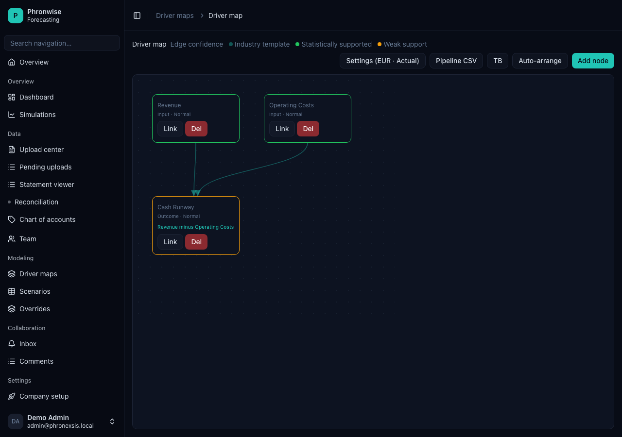Viewport: 622px width, 437px height.
Task: Open Driver maps in the sidebar
Action: [62, 274]
